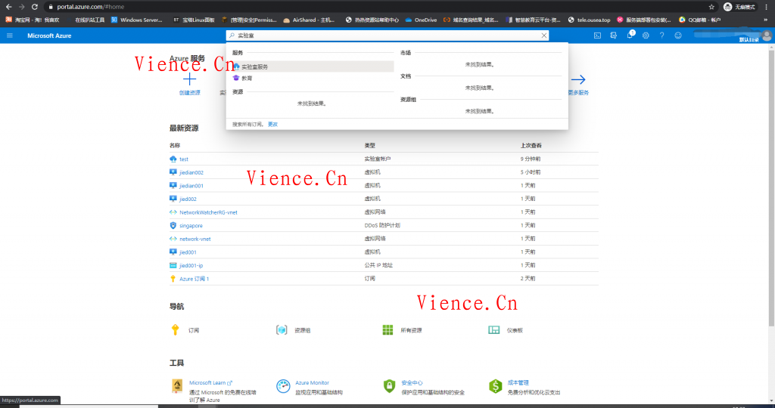Open 所有资源 navigation shortcut
775x408 pixels.
pos(410,330)
